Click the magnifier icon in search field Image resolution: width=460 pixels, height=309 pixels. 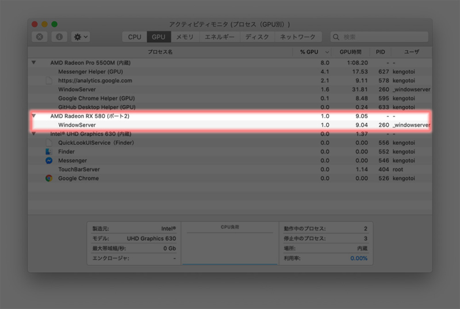coord(336,37)
